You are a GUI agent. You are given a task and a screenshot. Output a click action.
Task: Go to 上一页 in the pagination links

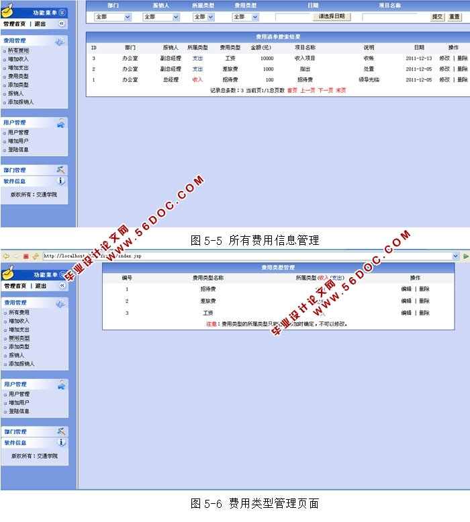[x=308, y=90]
